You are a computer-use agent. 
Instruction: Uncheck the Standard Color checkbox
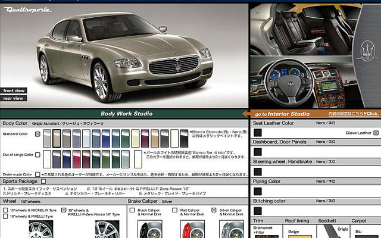38,134
